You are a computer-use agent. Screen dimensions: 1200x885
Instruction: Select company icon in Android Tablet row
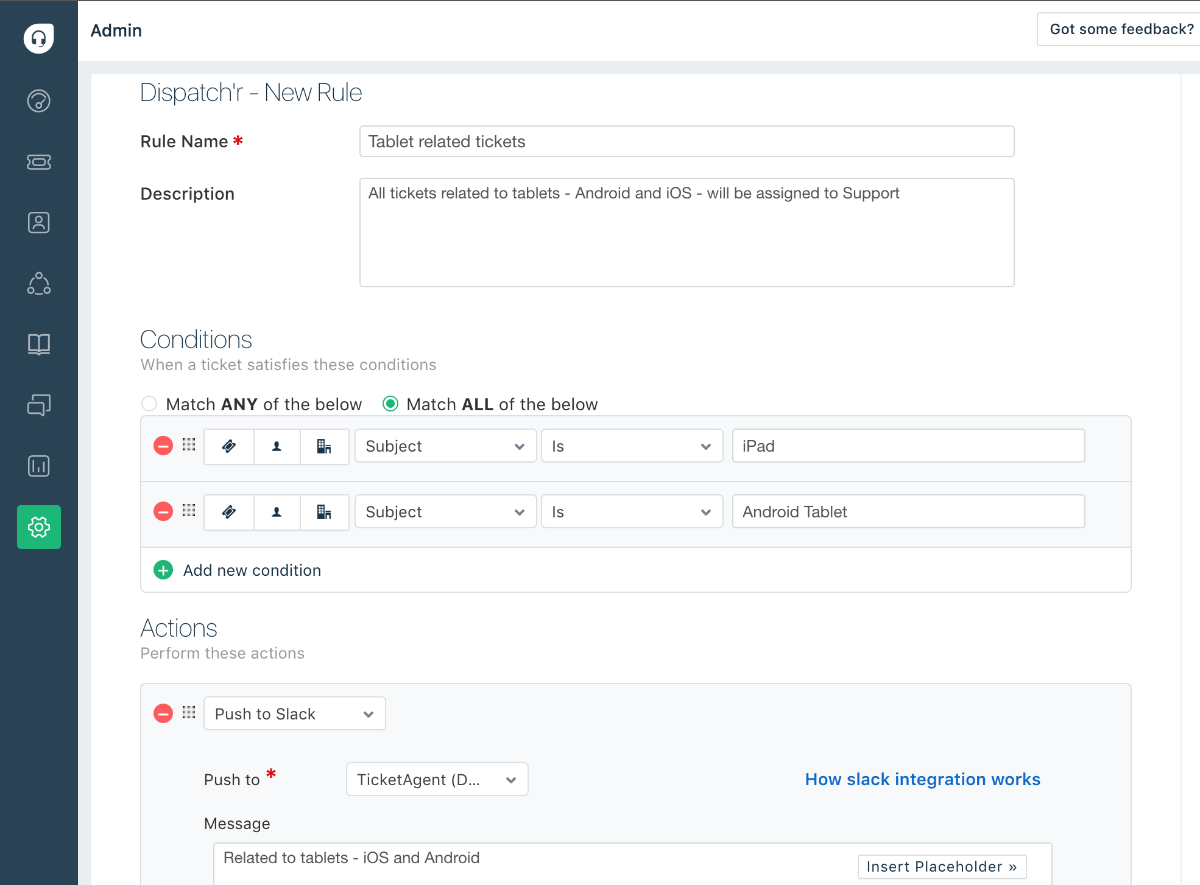click(324, 512)
